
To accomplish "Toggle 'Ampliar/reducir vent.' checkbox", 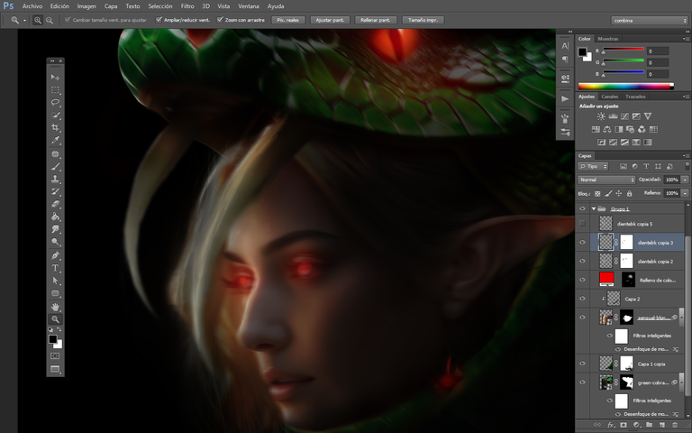I will [x=159, y=20].
